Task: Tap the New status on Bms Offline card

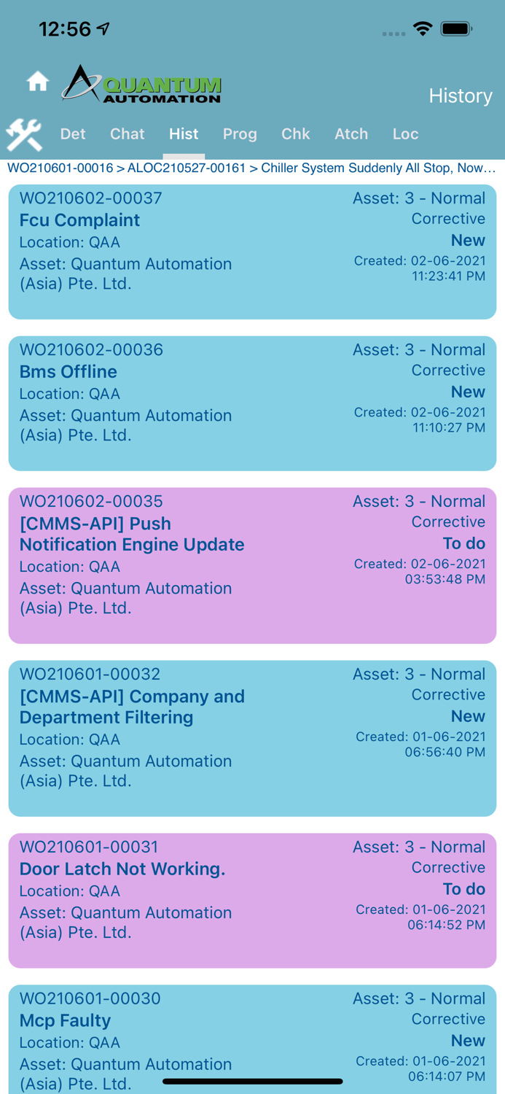Action: click(468, 392)
